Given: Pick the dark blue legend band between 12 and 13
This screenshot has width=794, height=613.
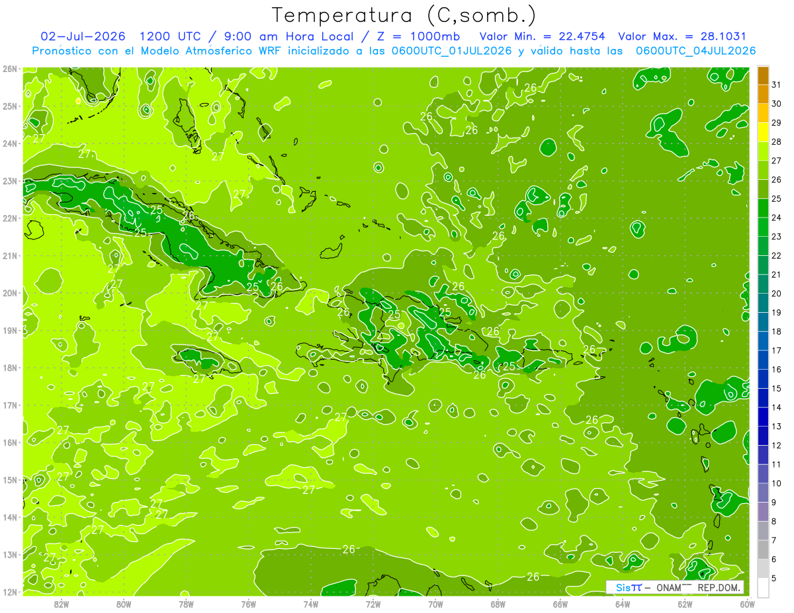Looking at the screenshot, I should 763,436.
